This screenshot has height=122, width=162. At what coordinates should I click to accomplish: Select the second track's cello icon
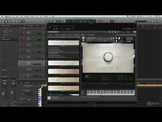[23, 39]
